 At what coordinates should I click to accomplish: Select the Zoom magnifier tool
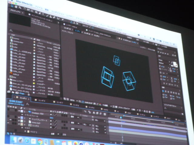pyautogui.click(x=20, y=8)
